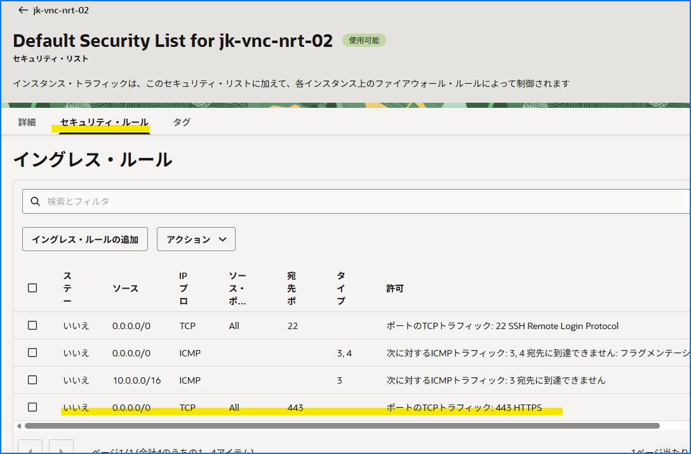Toggle the select-all checkbox in table header

32,288
